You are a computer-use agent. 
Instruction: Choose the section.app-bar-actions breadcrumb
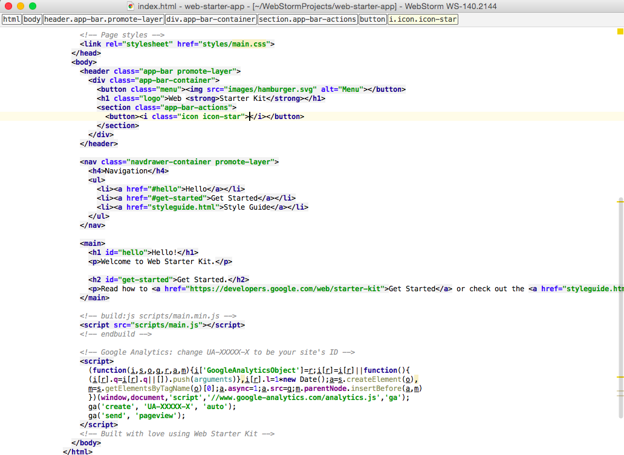tap(308, 19)
